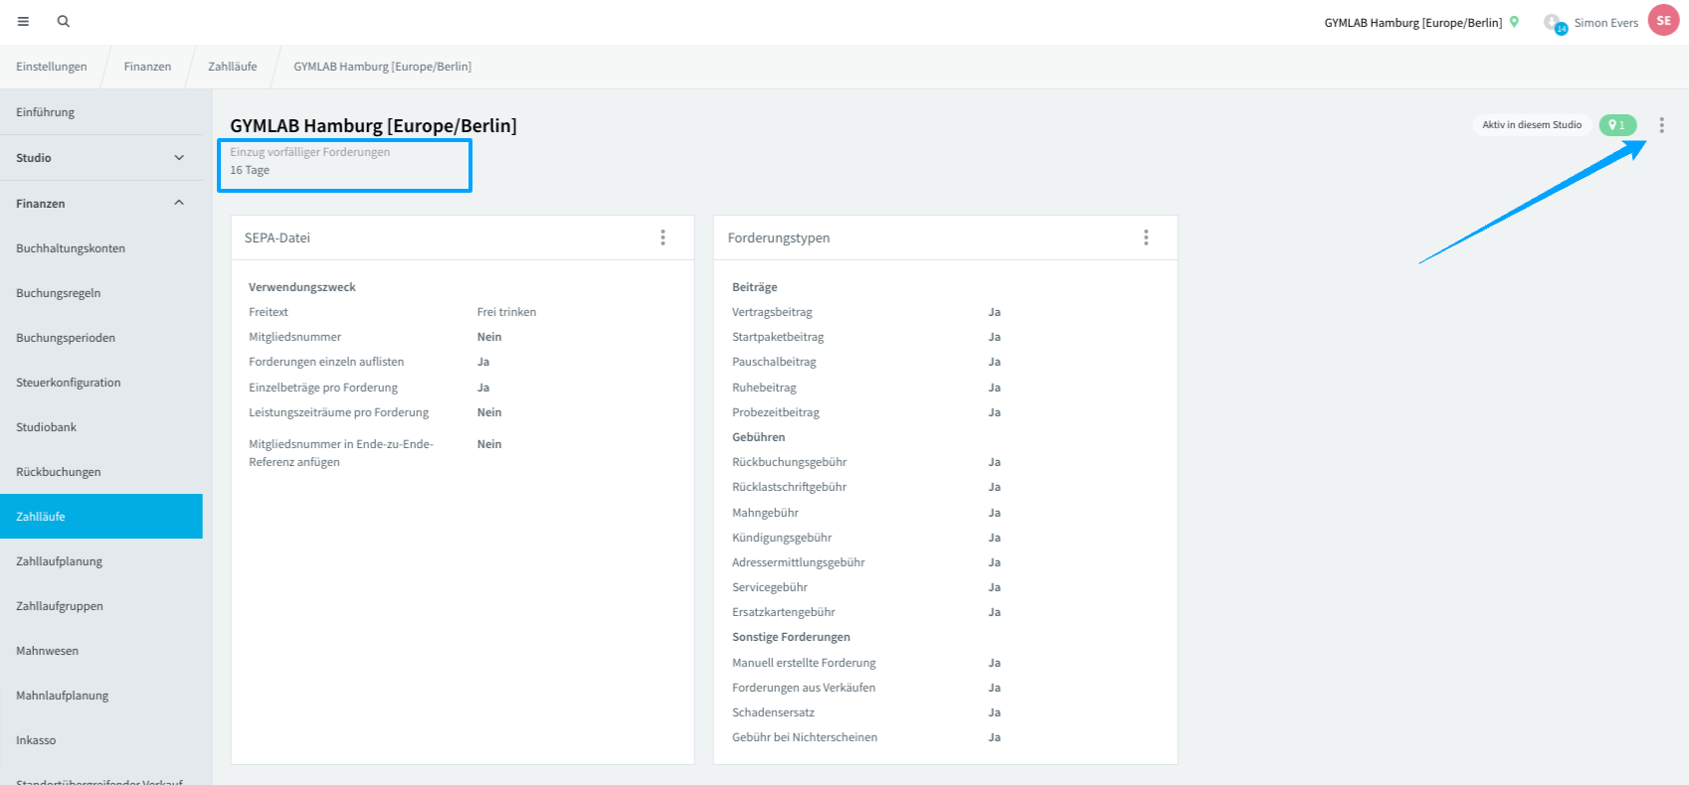This screenshot has height=785, width=1689.
Task: Click the search magnifier icon
Action: pos(64,21)
